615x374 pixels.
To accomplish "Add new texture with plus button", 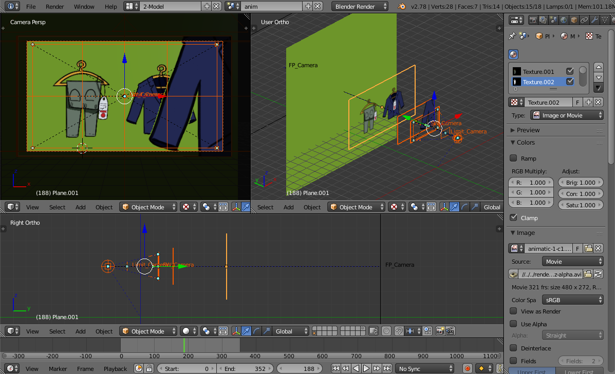I will 588,103.
